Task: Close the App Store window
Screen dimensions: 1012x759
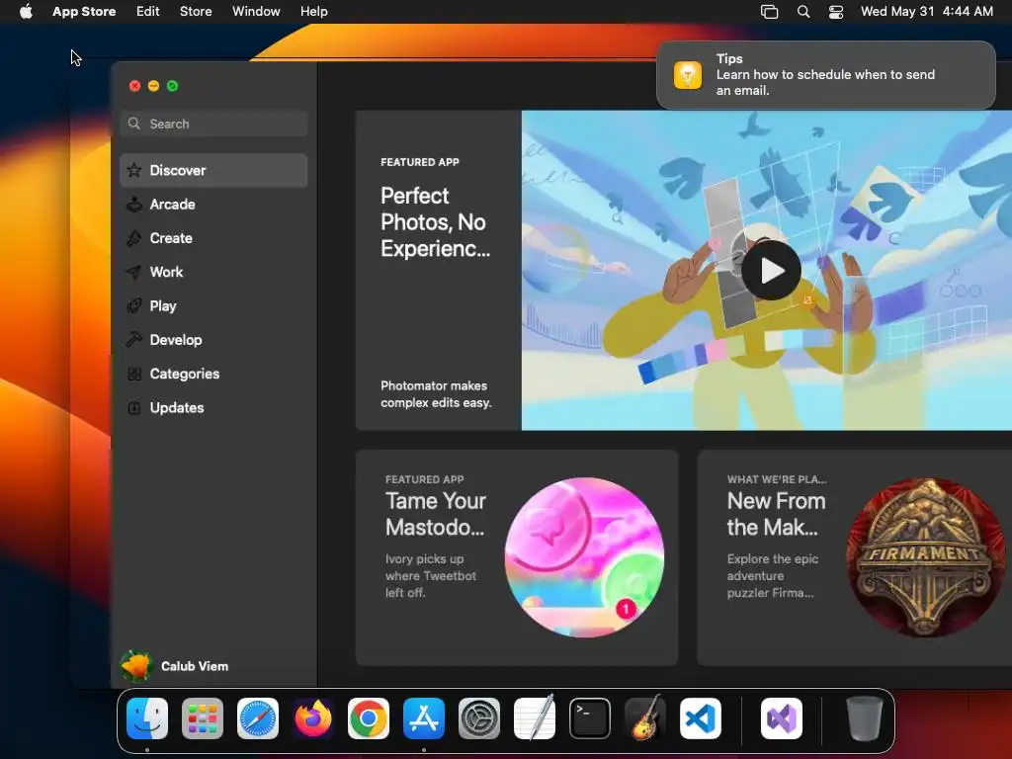Action: coord(134,86)
